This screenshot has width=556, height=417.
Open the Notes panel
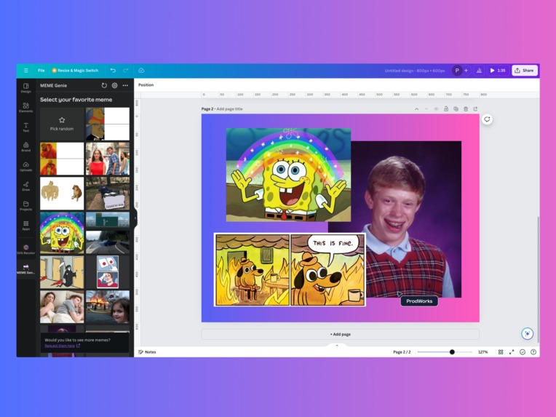(x=147, y=352)
